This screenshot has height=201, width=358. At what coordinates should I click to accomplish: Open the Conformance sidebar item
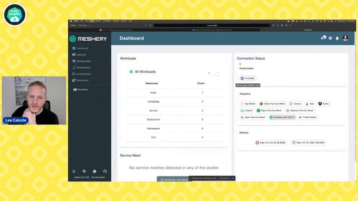[x=82, y=74]
